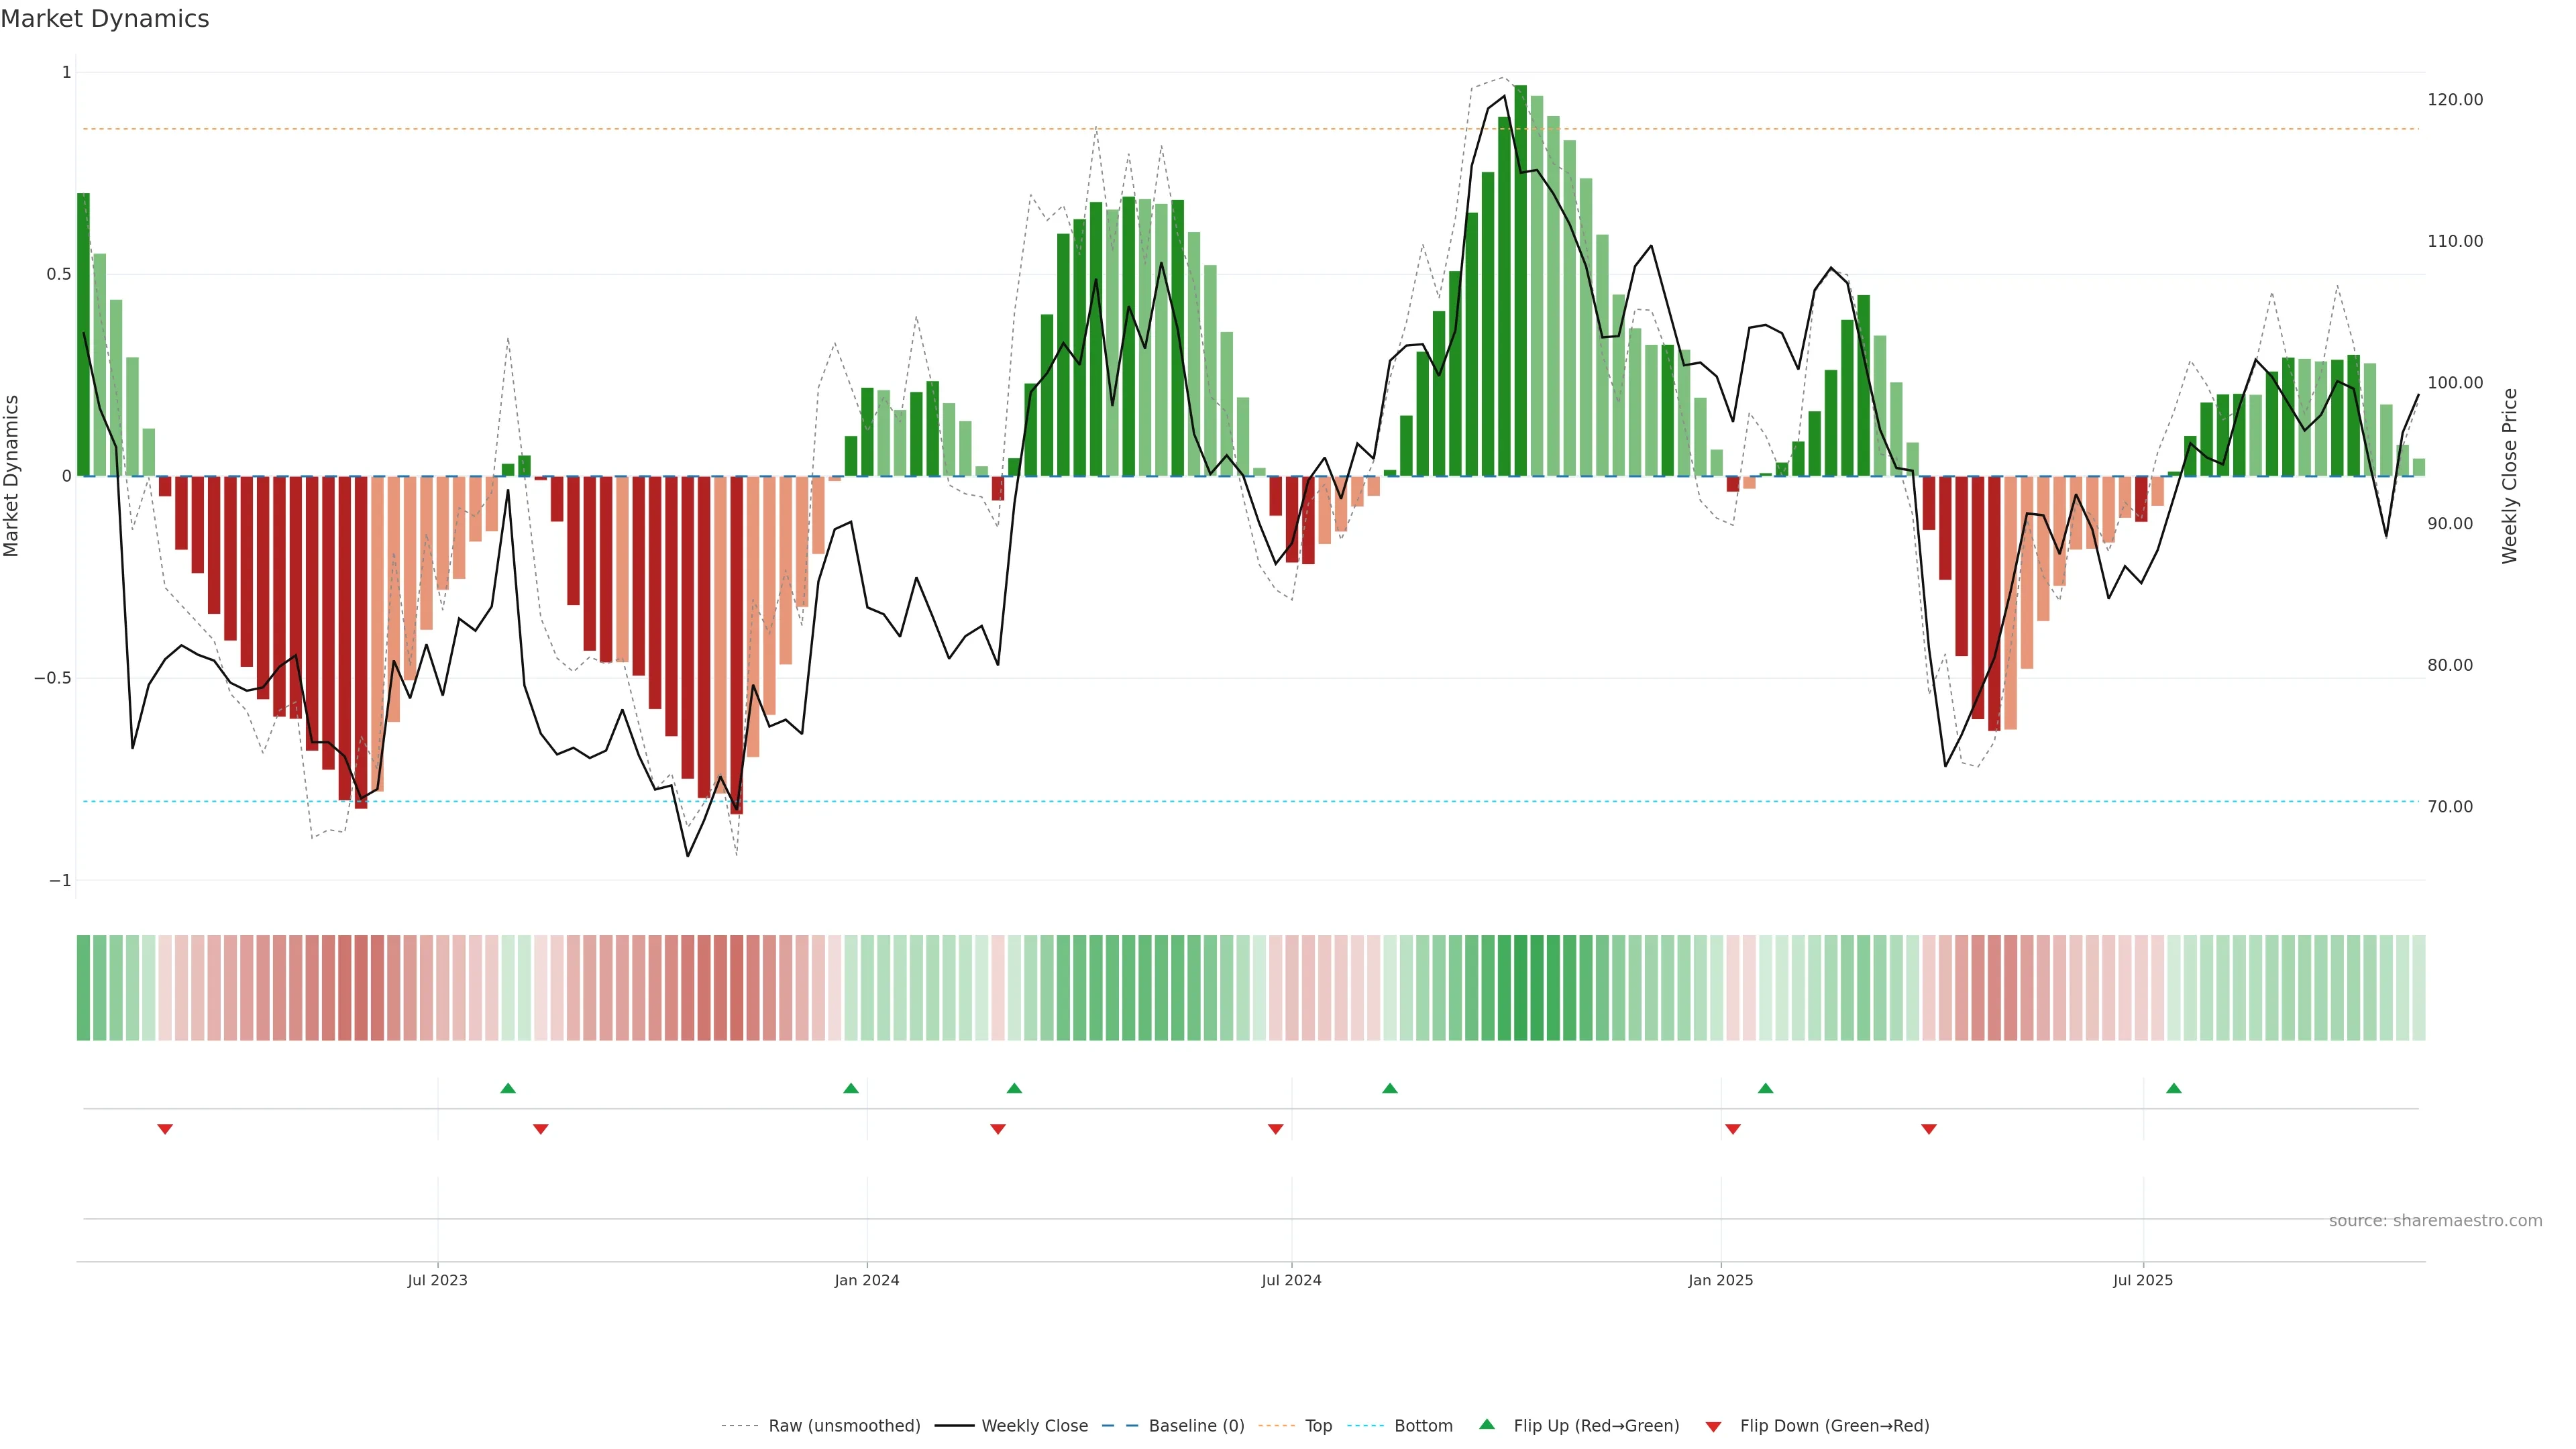This screenshot has height=1449, width=2576.
Task: Click the Jan 2025 x-axis label
Action: coord(1720,1280)
